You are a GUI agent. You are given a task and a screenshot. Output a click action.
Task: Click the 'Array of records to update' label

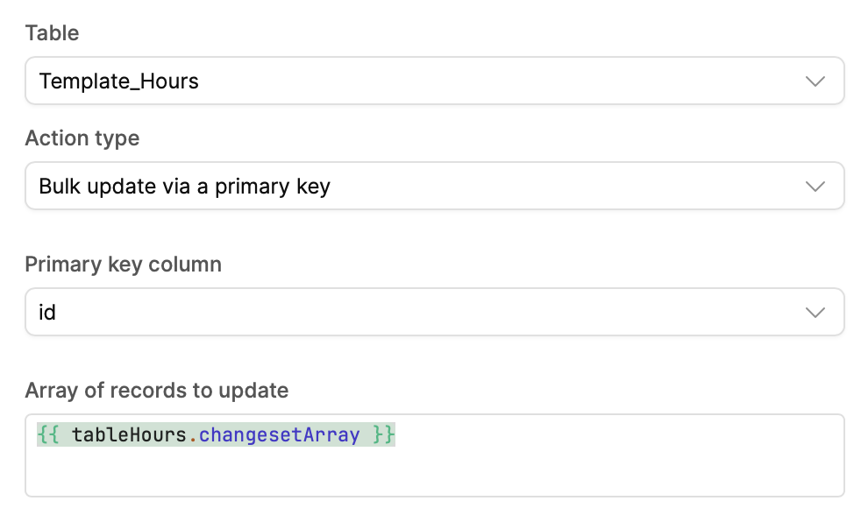(157, 390)
